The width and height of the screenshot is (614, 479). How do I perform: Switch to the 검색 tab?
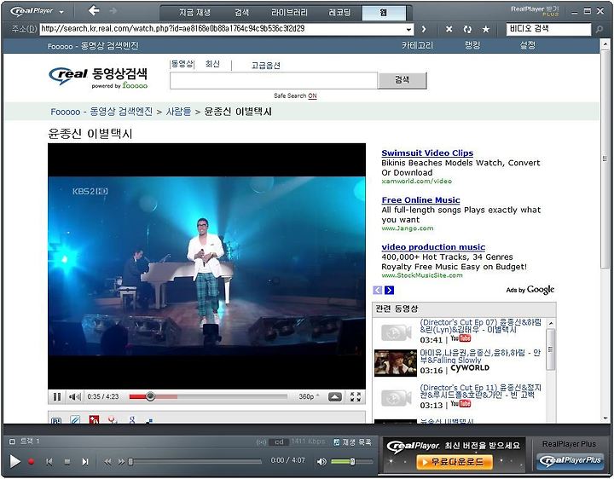click(241, 13)
